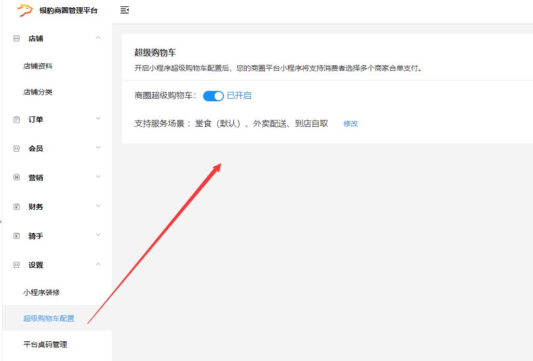Expand the 订单 menu chevron
Viewport: 533px width, 361px height.
coord(98,119)
